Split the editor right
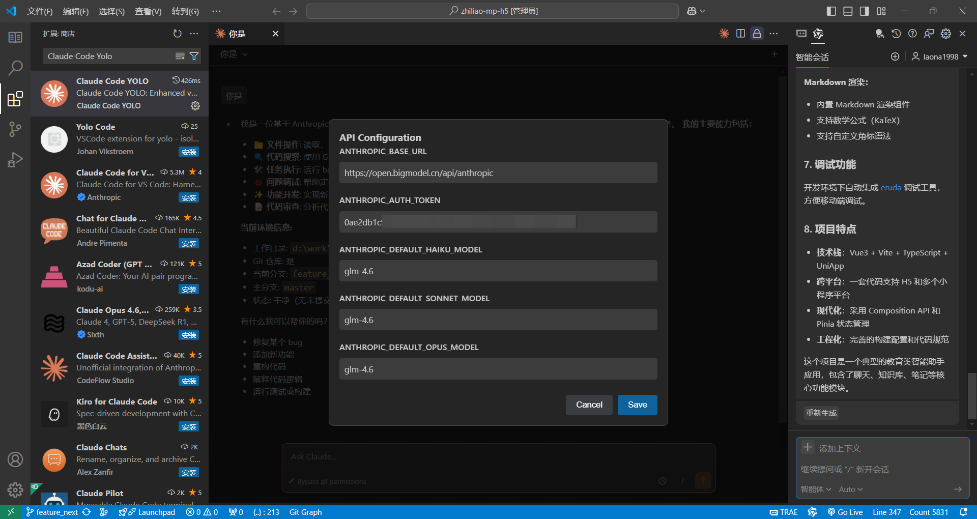 741,34
